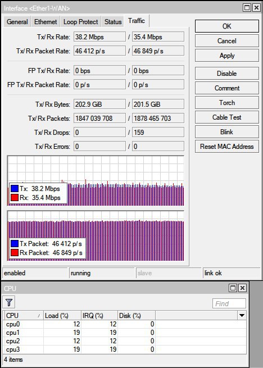Sort by Load (%) column header
This screenshot has width=263, height=368.
[x=62, y=315]
